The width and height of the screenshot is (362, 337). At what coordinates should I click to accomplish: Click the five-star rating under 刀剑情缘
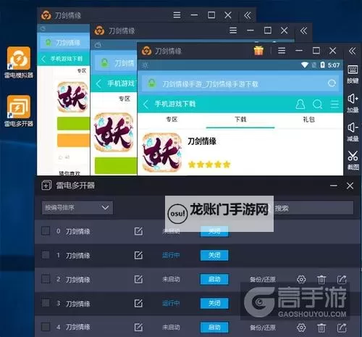209,165
